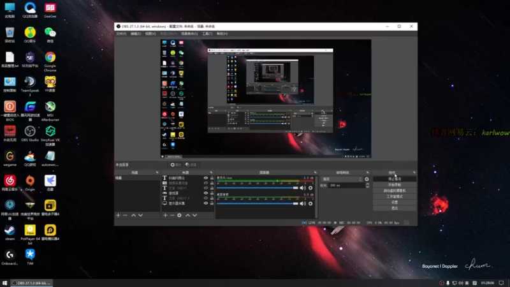Hide the 显示器采集 display capture source
Viewport: 510px width, 287px height.
205,203
